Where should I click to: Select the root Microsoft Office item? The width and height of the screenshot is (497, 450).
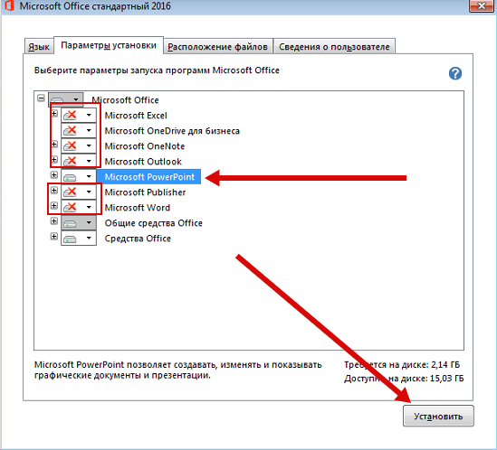point(125,100)
